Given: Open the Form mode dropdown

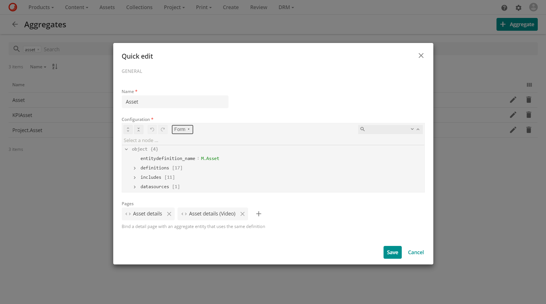Looking at the screenshot, I should point(182,130).
